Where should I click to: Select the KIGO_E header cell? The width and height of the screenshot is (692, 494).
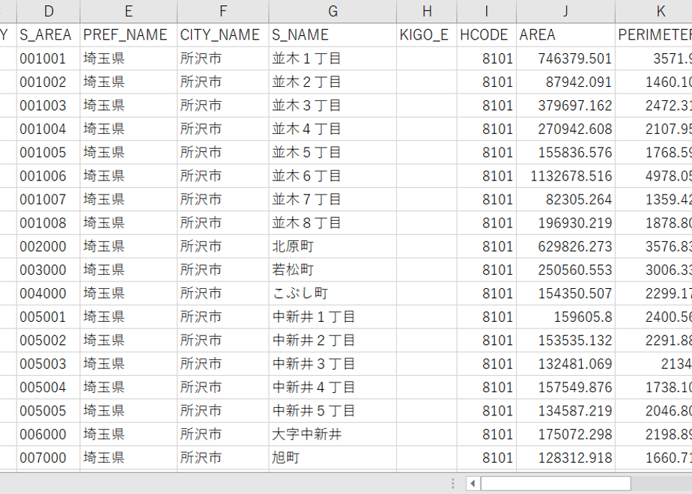[x=427, y=35]
